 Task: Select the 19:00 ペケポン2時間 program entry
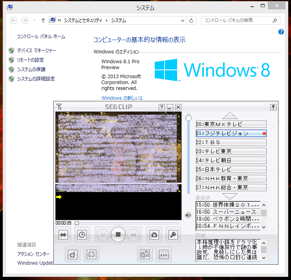coord(228,219)
